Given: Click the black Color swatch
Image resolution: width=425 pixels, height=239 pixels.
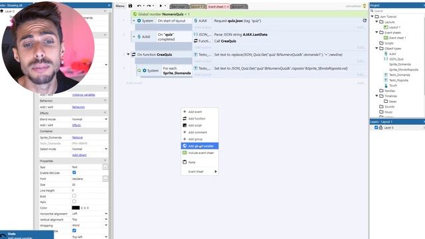Looking at the screenshot, I should [x=76, y=208].
